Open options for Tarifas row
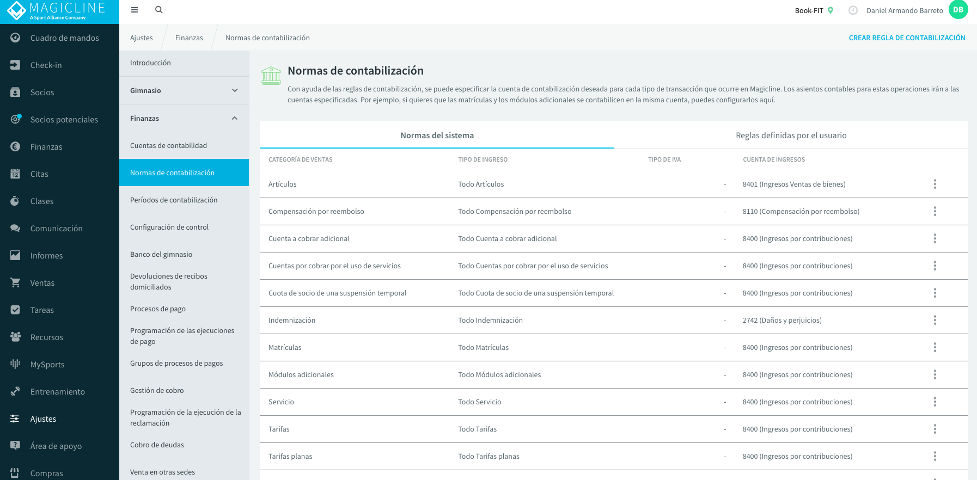This screenshot has height=480, width=977. click(935, 429)
